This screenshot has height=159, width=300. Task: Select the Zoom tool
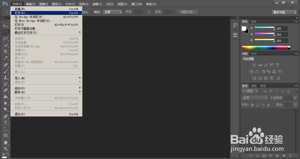(x=5, y=149)
